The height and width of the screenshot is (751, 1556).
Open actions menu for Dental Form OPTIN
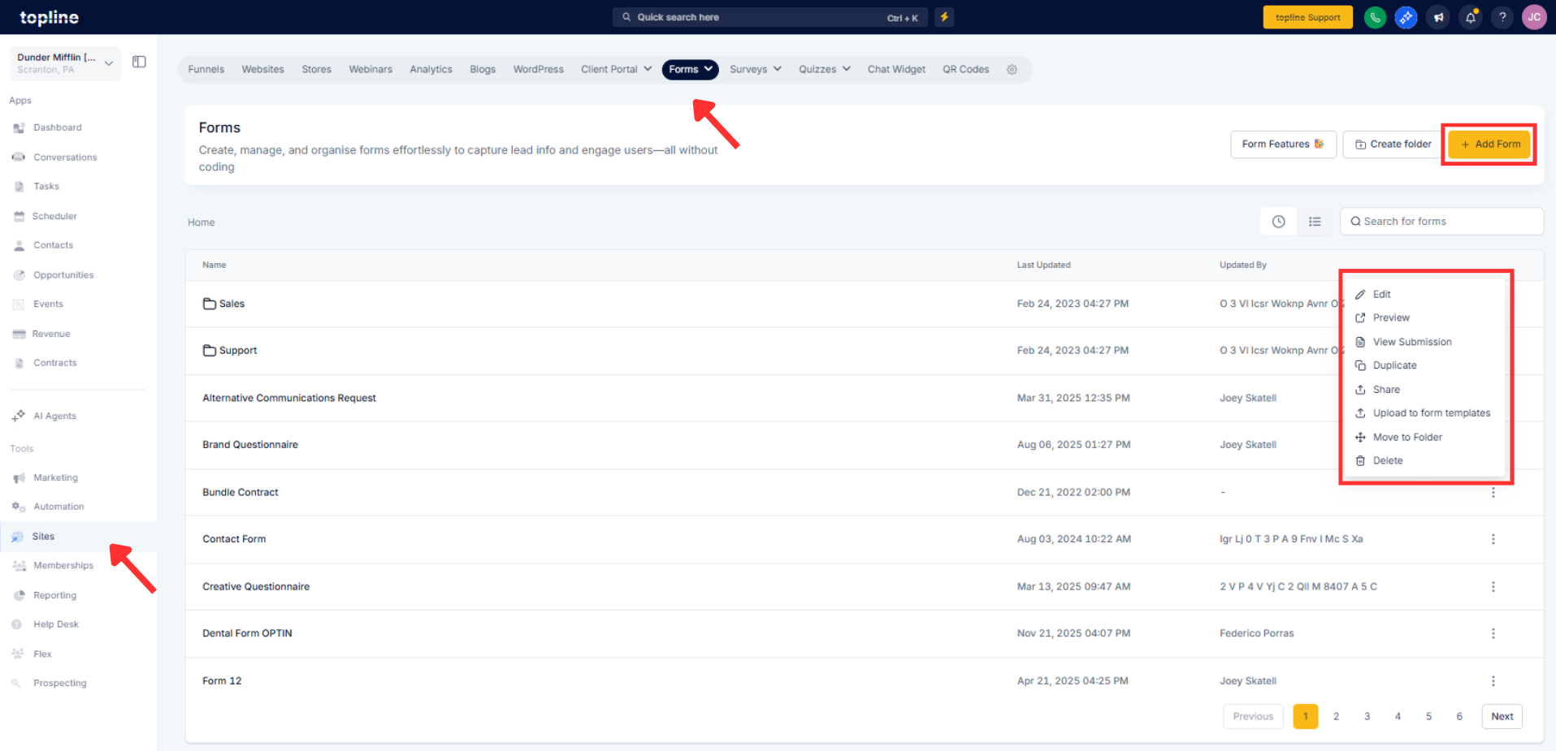[x=1493, y=633]
